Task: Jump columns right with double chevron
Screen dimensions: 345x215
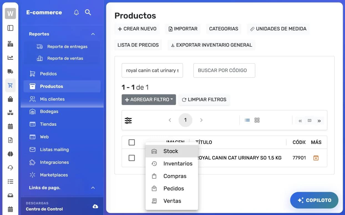Action: pos(319,121)
